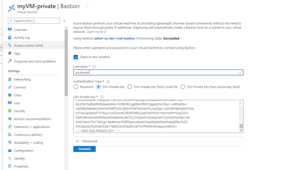Open Access control (IAM) menu item
281x170 pixels.
click(x=28, y=46)
